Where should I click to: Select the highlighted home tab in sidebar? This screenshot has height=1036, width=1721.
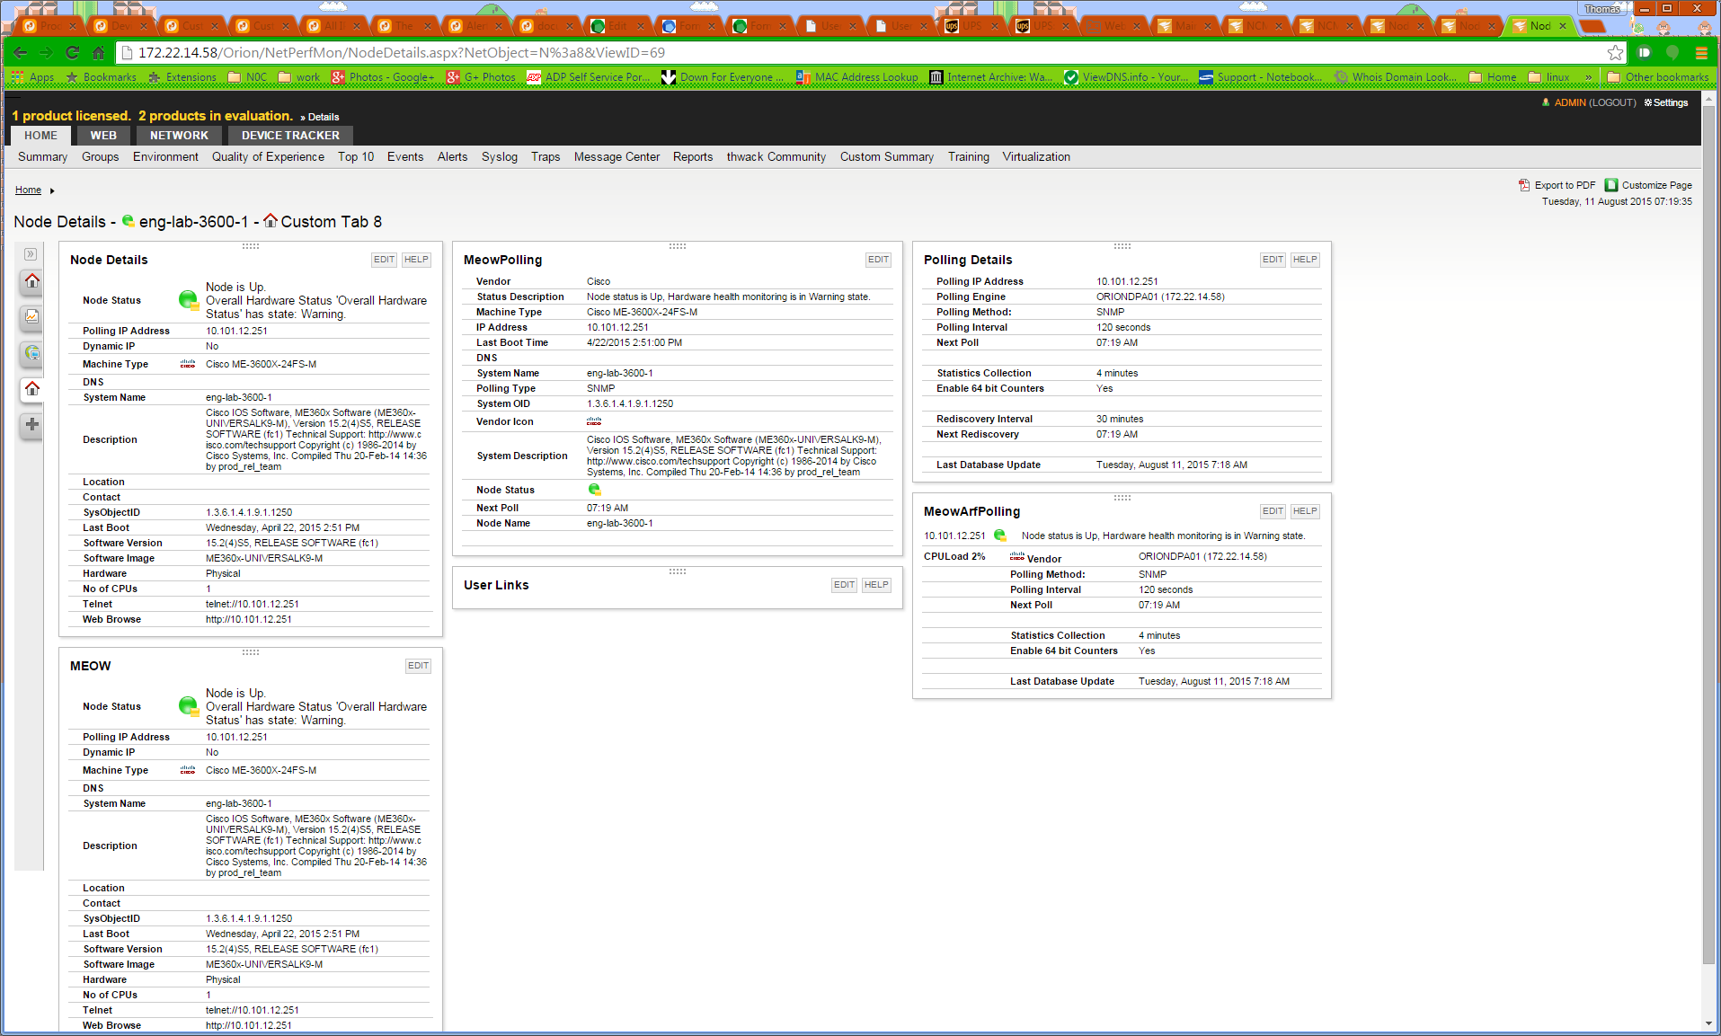click(x=31, y=388)
